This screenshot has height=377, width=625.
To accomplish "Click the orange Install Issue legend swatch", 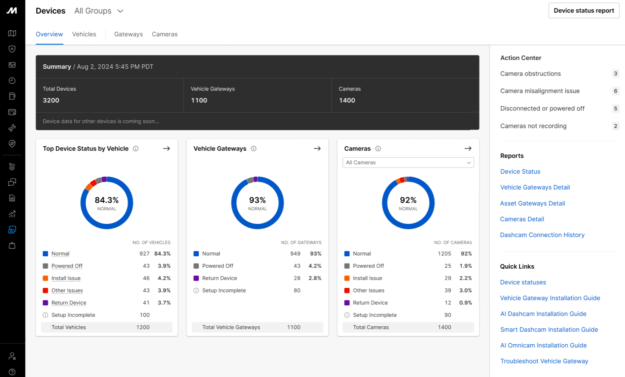I will [x=46, y=278].
